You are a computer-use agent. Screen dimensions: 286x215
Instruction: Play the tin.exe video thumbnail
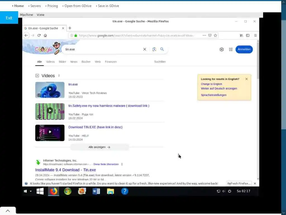[50, 90]
